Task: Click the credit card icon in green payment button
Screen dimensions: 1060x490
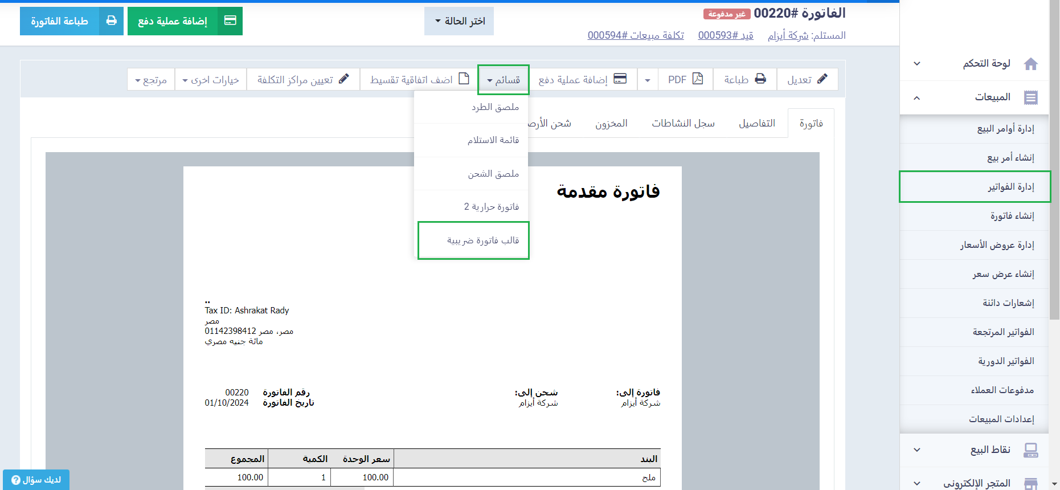Action: click(230, 21)
